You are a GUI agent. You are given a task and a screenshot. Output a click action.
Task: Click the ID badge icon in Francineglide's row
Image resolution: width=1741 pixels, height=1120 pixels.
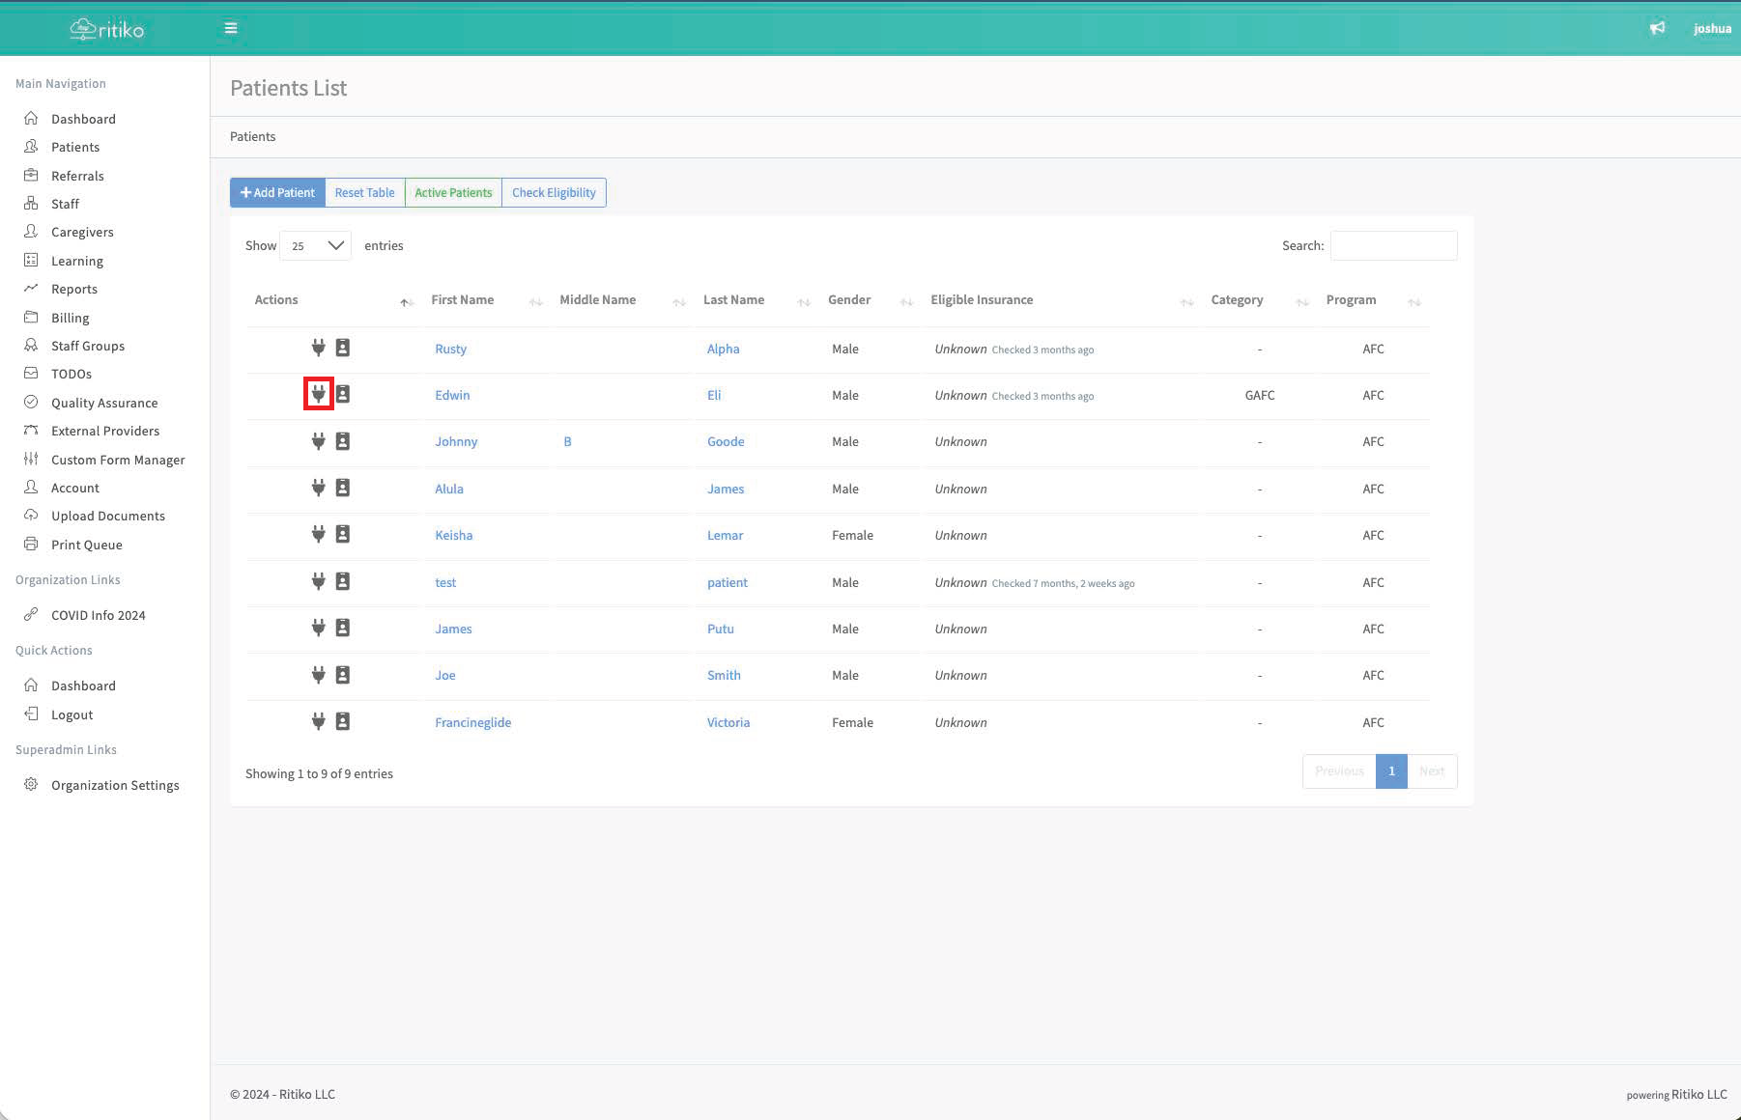coord(342,721)
